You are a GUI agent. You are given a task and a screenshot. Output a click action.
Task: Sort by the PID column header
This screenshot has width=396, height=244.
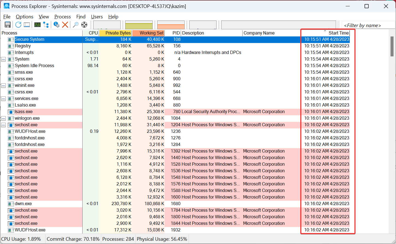[x=173, y=33]
